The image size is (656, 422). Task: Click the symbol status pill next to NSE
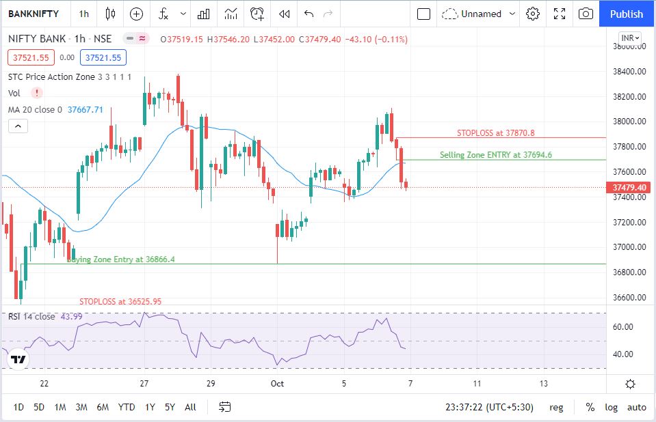[136, 39]
